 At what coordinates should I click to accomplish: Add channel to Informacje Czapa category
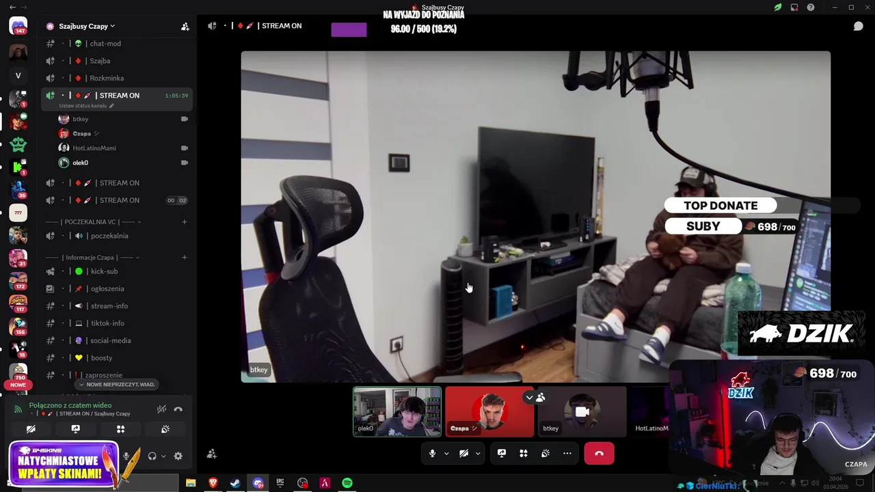tap(185, 258)
